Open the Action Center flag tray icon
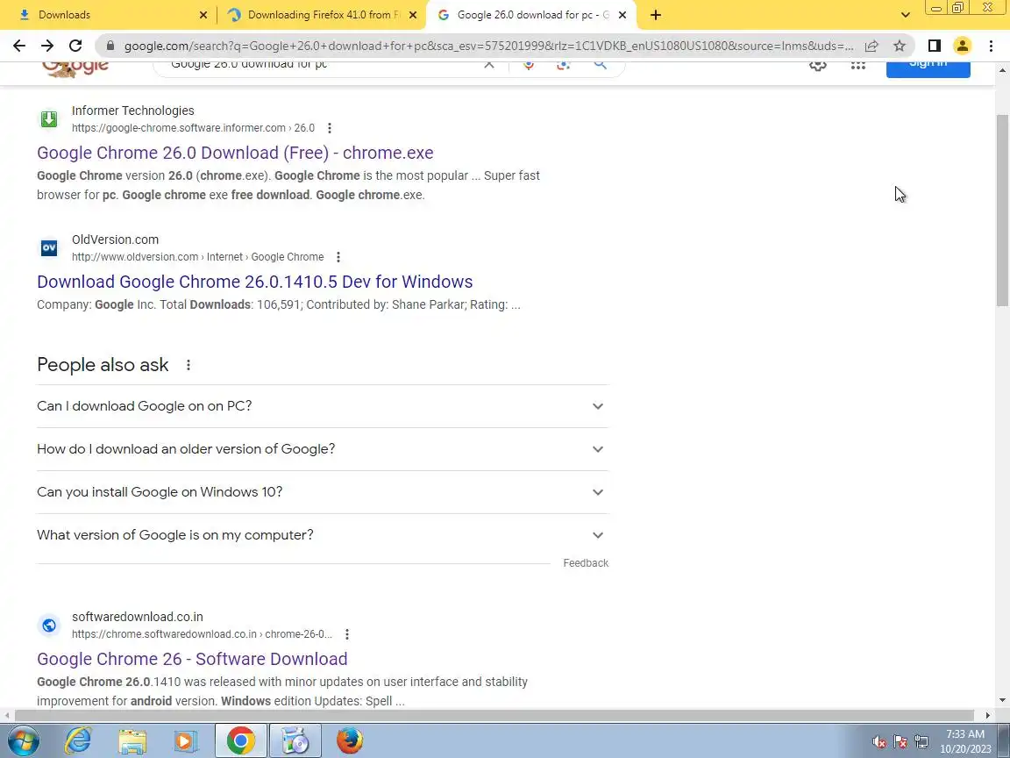Viewport: 1010px width, 758px height. 900,742
